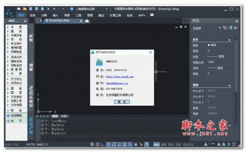Toggle ribbon minimize button next to APP+
246x152 pixels.
(x=152, y=15)
